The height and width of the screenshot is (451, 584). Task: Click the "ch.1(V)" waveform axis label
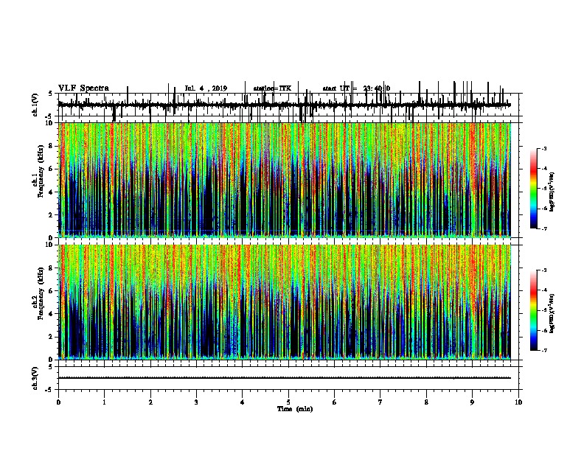(35, 105)
